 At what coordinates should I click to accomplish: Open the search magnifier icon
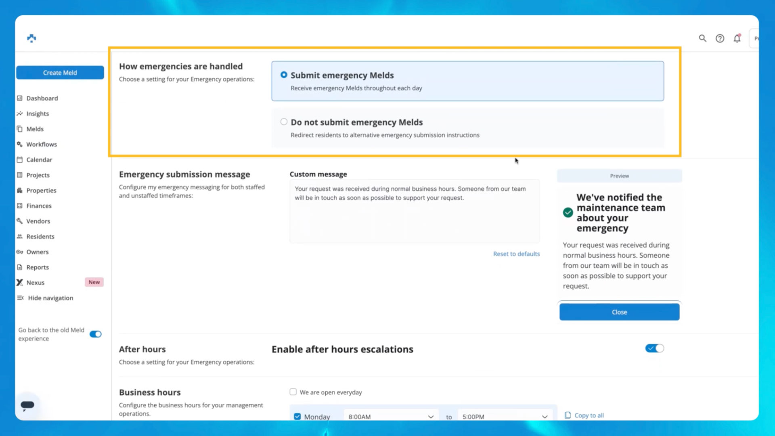703,38
